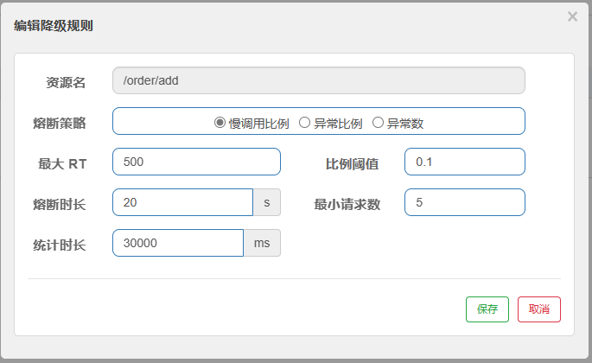Click the 熔断时长 label
The width and height of the screenshot is (592, 363).
click(x=60, y=204)
